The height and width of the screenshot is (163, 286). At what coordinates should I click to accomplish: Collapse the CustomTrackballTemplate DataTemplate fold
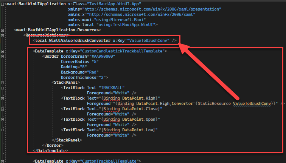(x=3, y=161)
